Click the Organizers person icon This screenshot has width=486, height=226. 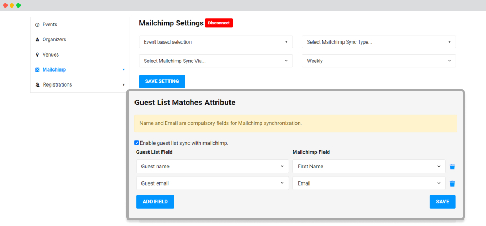point(37,39)
